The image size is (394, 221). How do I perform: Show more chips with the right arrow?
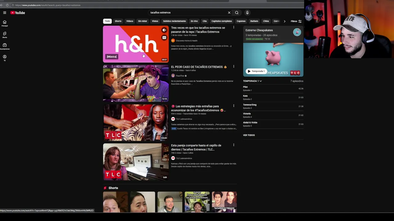coord(284,21)
